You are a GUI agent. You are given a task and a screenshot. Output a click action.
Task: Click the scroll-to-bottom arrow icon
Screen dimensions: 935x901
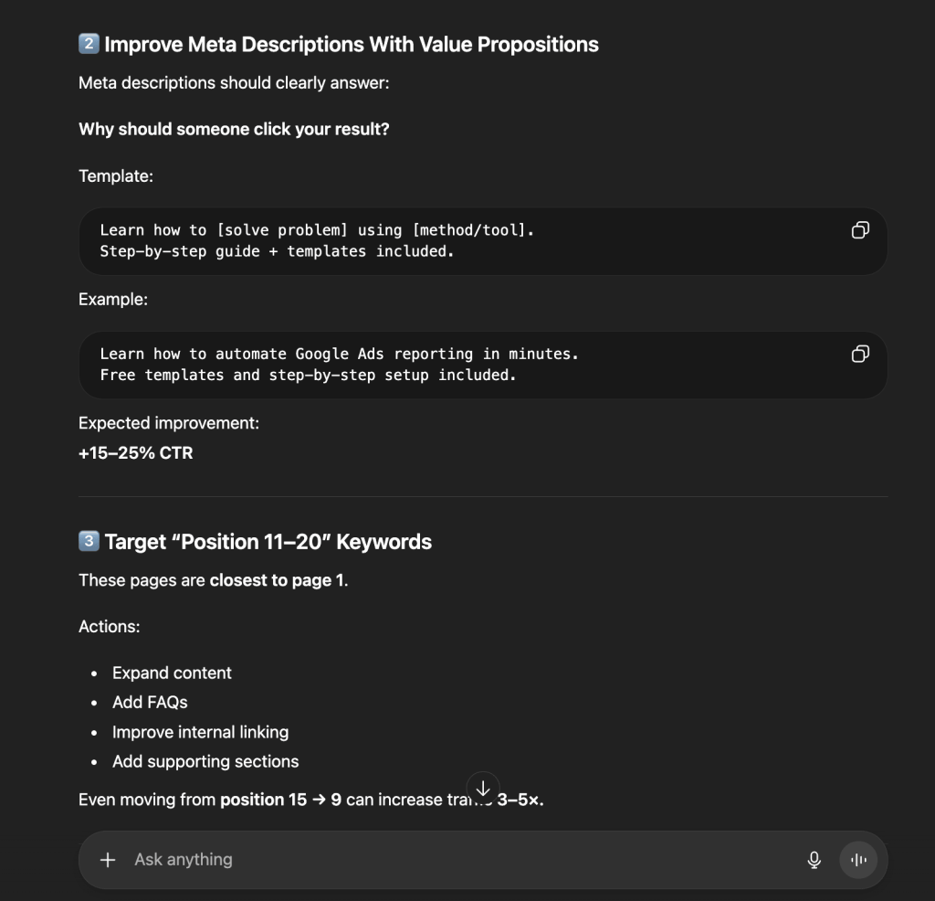pyautogui.click(x=483, y=789)
